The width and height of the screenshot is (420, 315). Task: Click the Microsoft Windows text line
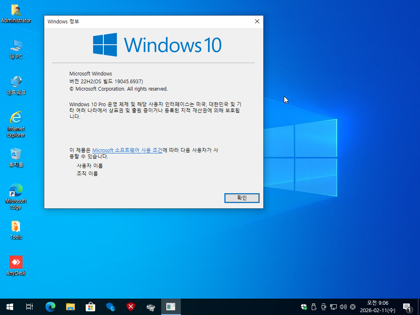(91, 74)
